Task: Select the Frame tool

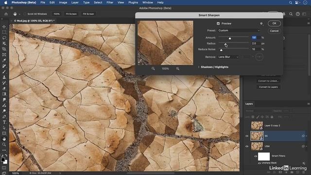Action: tap(4, 54)
